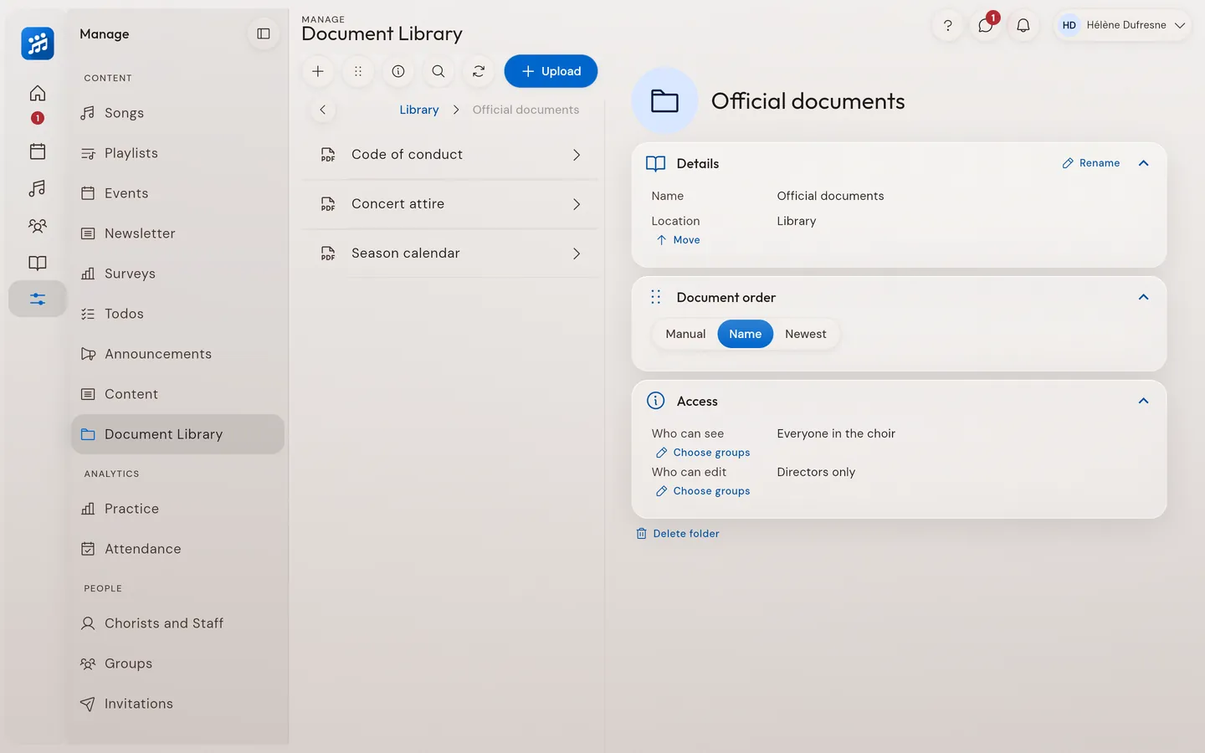1205x753 pixels.
Task: Open Attendance analytics in the sidebar
Action: click(177, 549)
